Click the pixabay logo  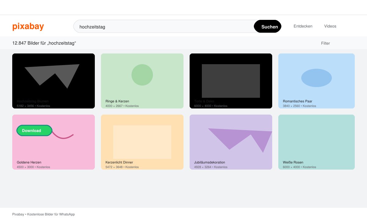coord(28,26)
